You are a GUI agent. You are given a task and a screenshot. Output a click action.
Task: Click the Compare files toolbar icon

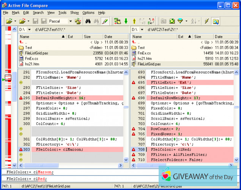click(x=117, y=21)
